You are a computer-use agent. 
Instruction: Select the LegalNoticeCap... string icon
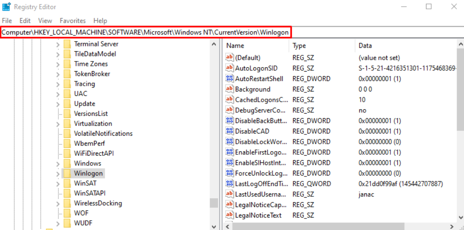(x=229, y=204)
